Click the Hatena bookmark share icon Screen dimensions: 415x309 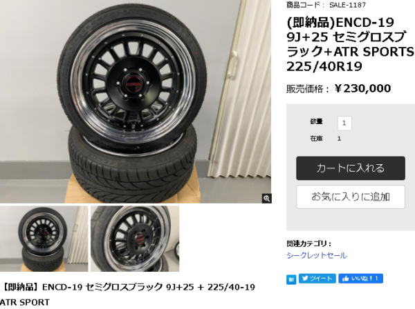click(x=291, y=279)
